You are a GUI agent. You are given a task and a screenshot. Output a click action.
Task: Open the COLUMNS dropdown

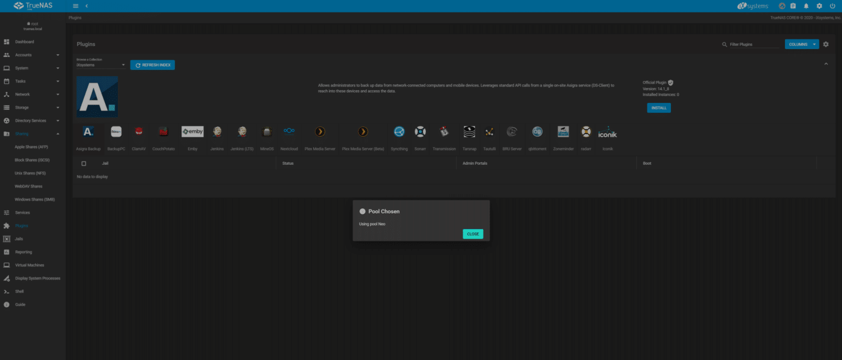tap(802, 44)
